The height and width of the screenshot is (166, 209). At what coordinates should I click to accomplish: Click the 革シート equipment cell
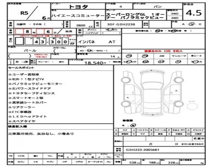[x=196, y=56]
